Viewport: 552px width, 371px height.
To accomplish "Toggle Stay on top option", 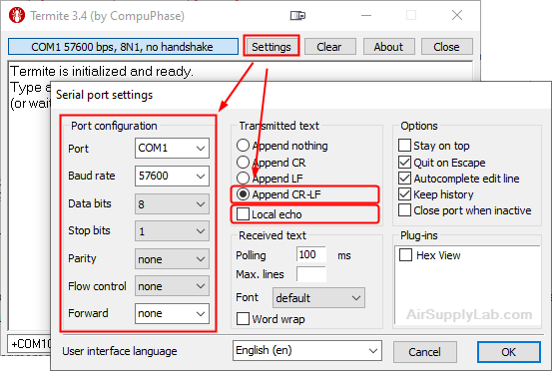I will pos(404,146).
